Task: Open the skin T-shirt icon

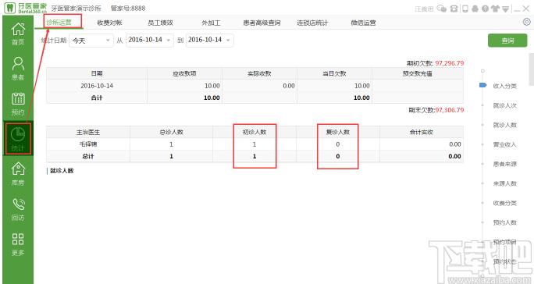Action: click(495, 9)
